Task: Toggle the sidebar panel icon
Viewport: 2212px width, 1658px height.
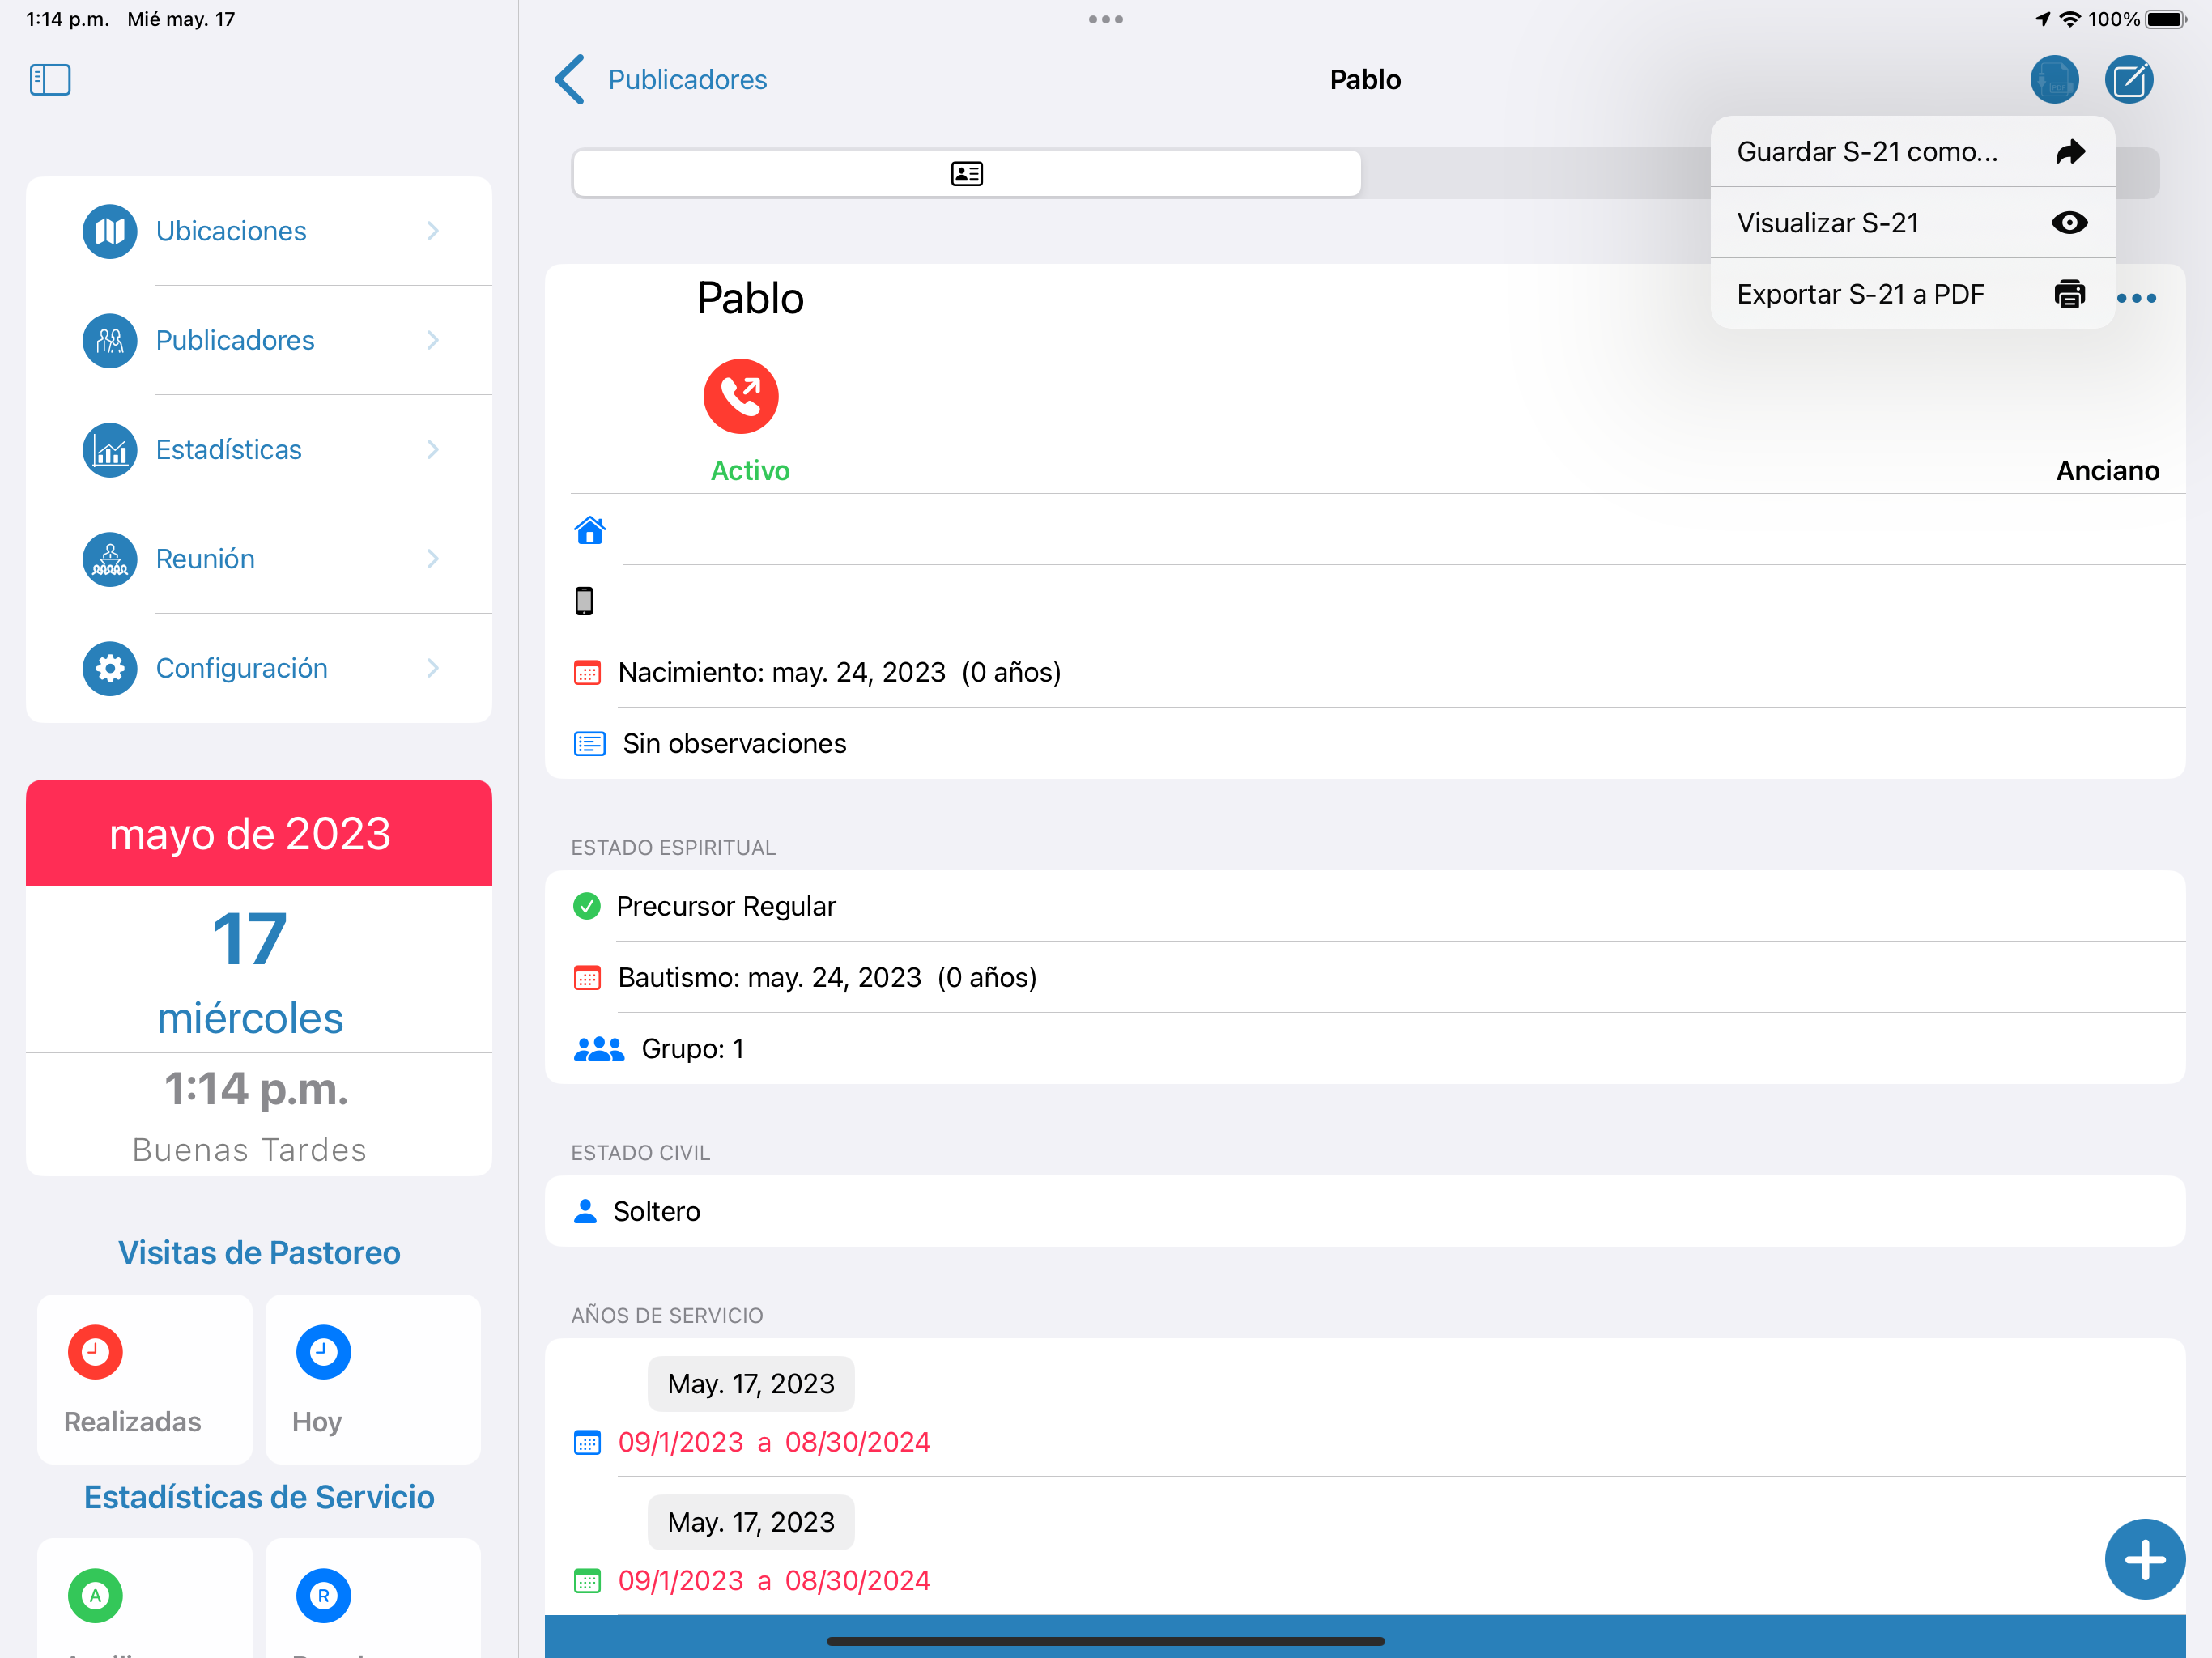Action: pyautogui.click(x=50, y=80)
